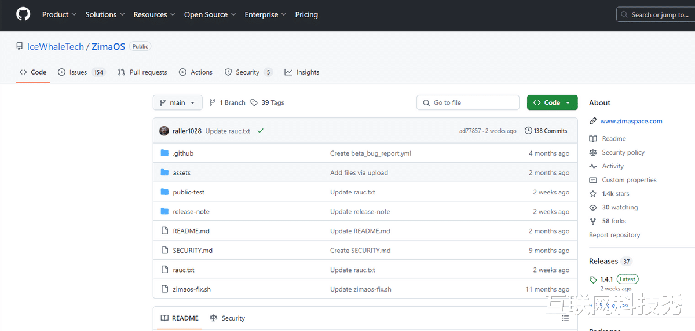Click the green commit status checkmark
695x331 pixels.
(261, 131)
